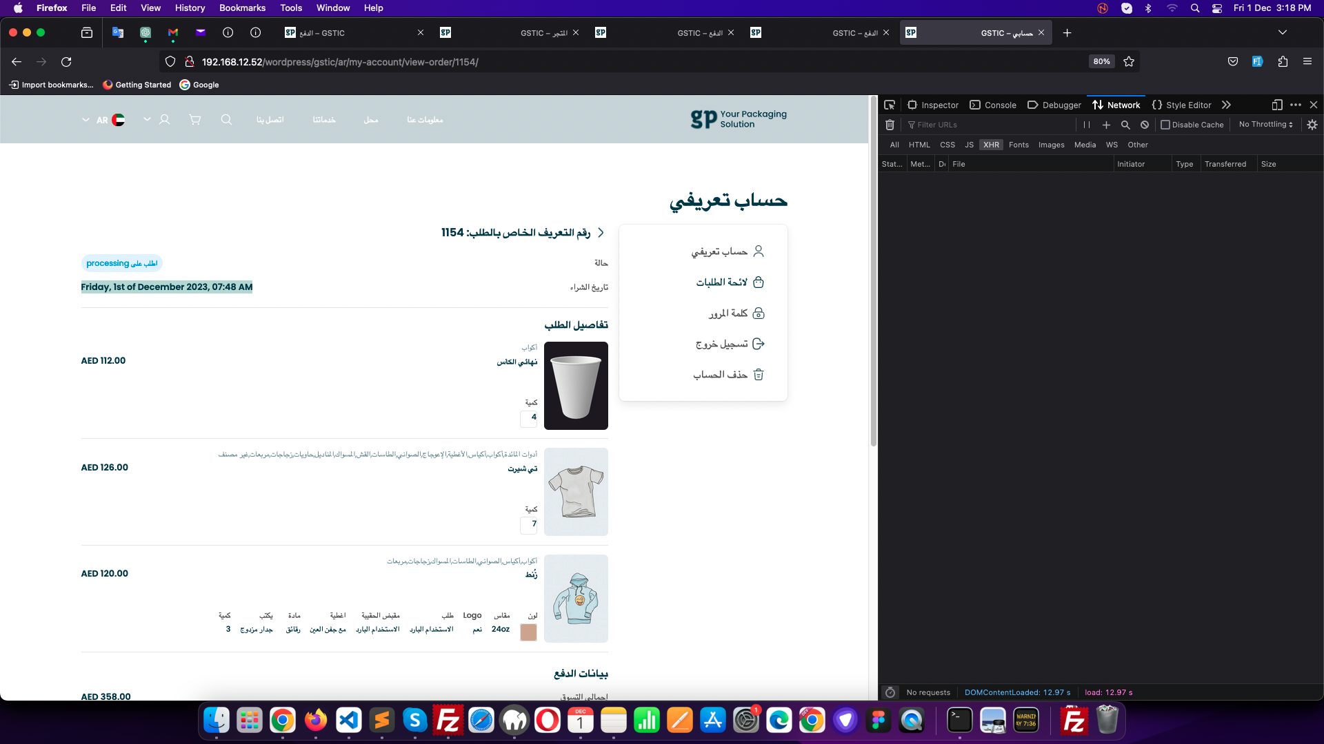The image size is (1324, 744).
Task: Open the لائحة الطلبات orders link
Action: 730,282
